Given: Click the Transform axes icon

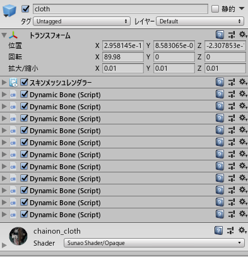Looking at the screenshot, I should pos(13,35).
